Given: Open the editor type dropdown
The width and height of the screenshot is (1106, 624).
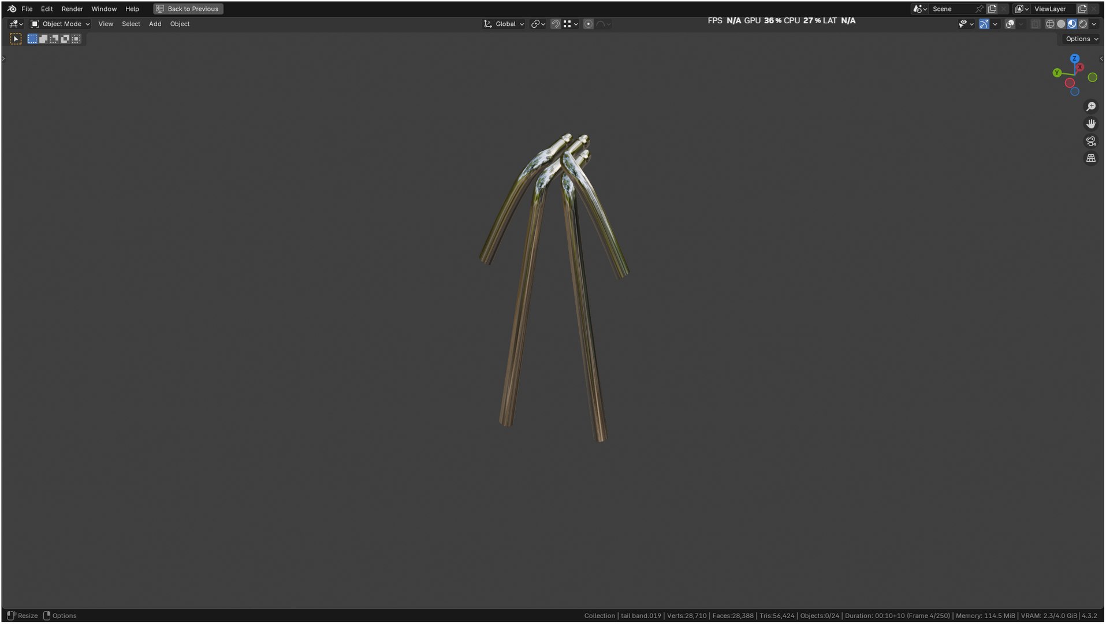Looking at the screenshot, I should [x=16, y=24].
